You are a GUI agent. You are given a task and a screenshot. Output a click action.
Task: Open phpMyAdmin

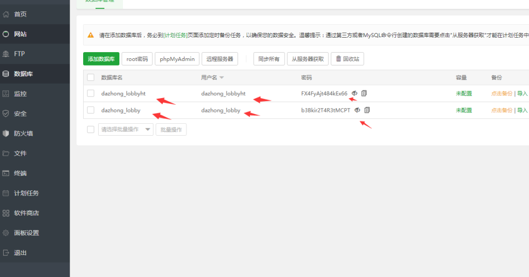tap(177, 59)
